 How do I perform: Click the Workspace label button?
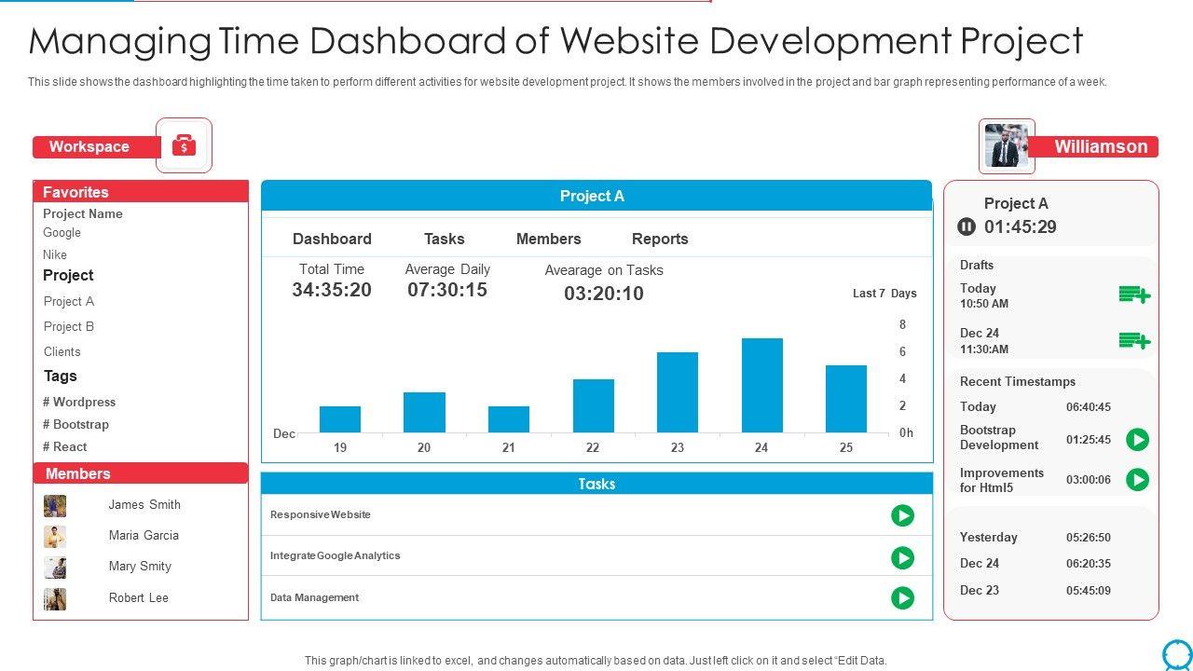click(x=96, y=147)
